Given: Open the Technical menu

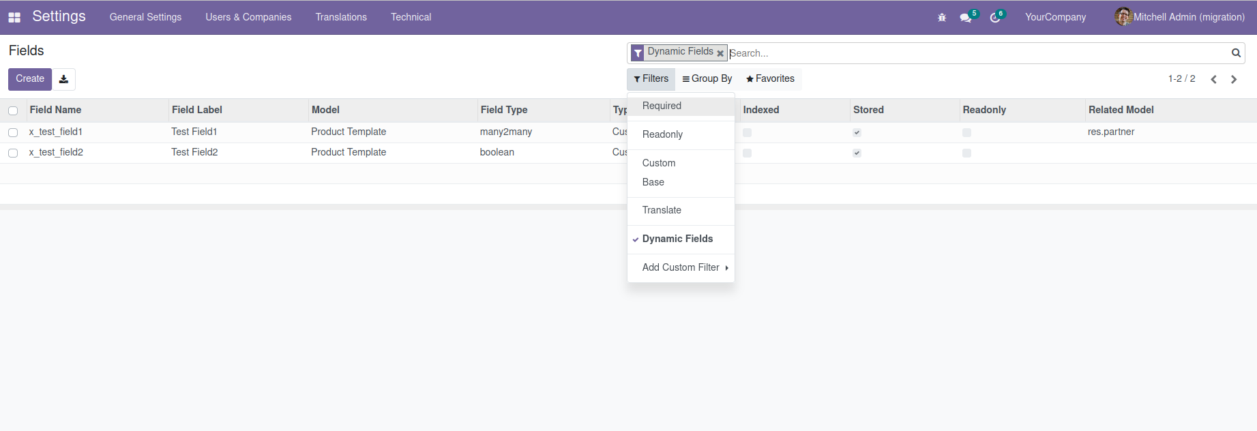Looking at the screenshot, I should click(411, 17).
